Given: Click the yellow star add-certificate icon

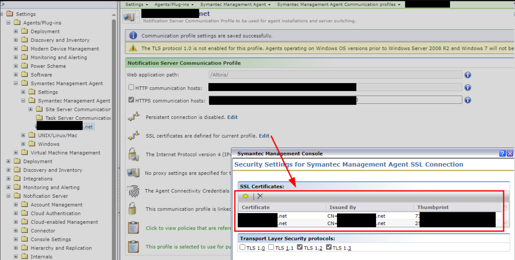Looking at the screenshot, I should coord(245,196).
